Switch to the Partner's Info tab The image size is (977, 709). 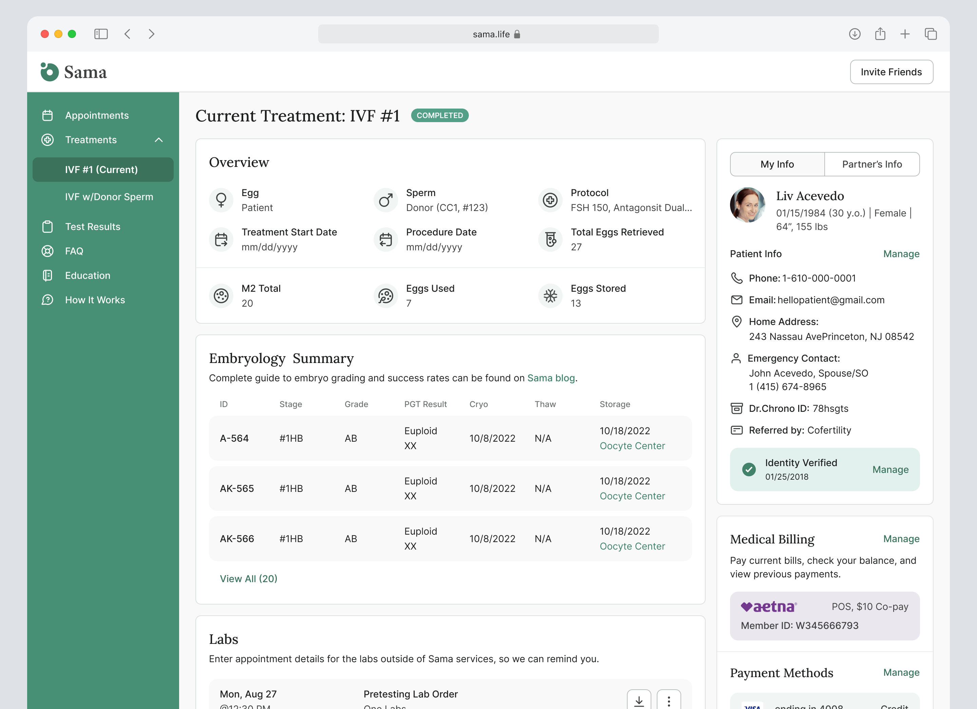click(872, 164)
